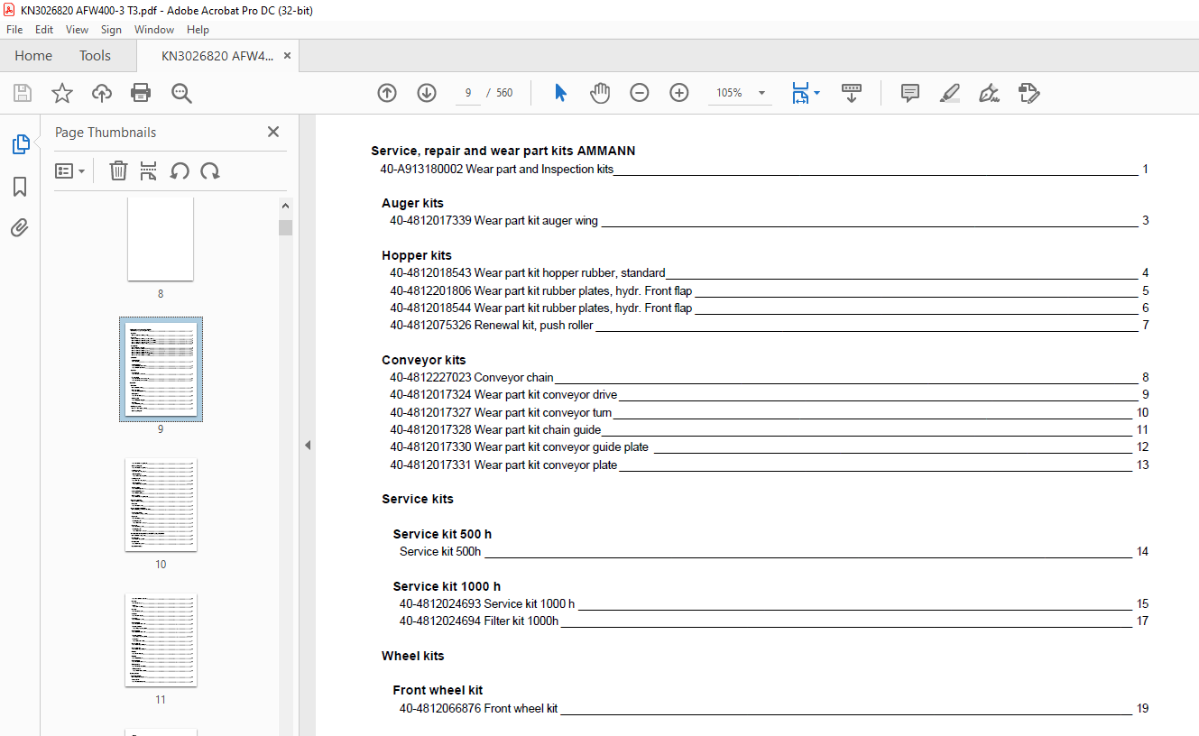Open the Edit menu
The height and width of the screenshot is (736, 1199).
[x=44, y=30]
